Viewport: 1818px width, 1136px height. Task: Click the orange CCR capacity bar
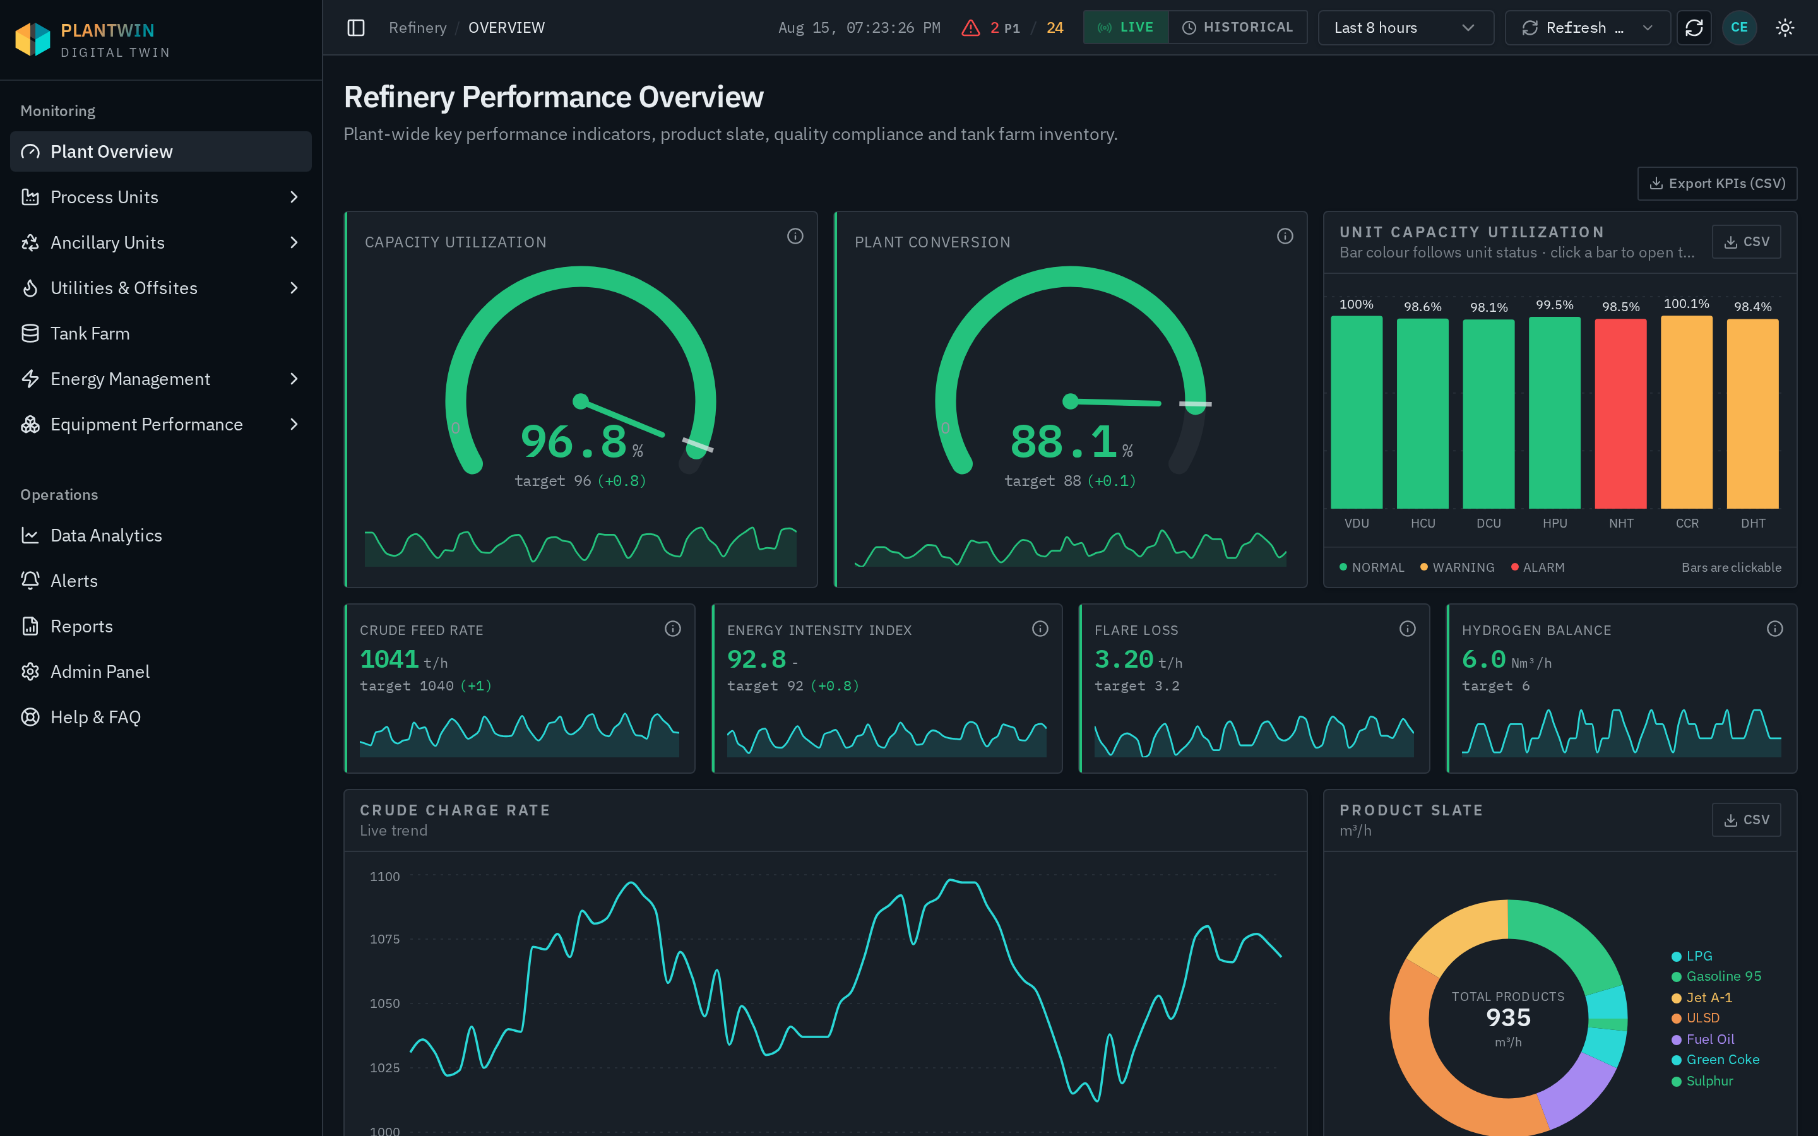pyautogui.click(x=1687, y=413)
